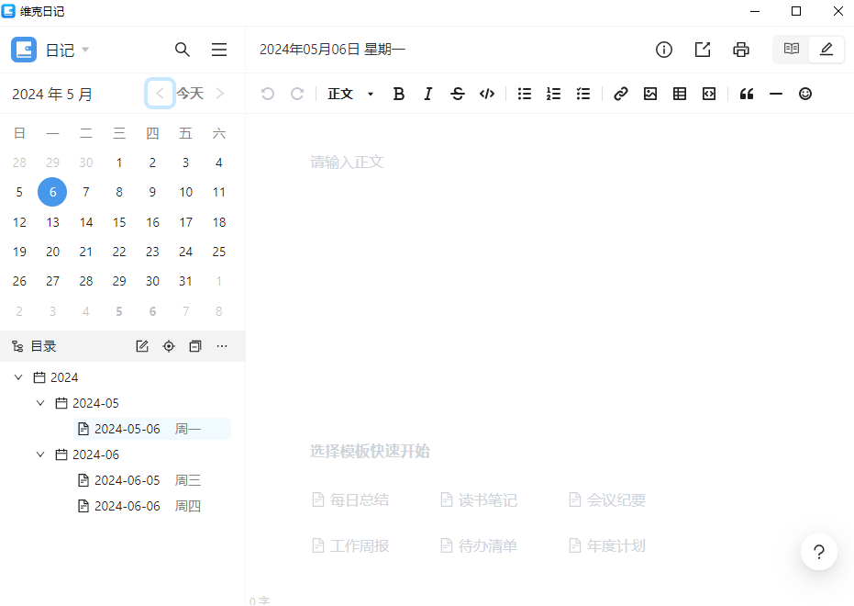The image size is (854, 606).
Task: Insert a checklist into the entry
Action: pyautogui.click(x=582, y=93)
